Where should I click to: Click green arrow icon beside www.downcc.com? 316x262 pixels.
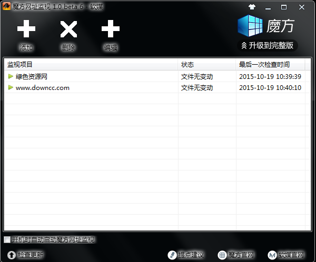point(11,87)
